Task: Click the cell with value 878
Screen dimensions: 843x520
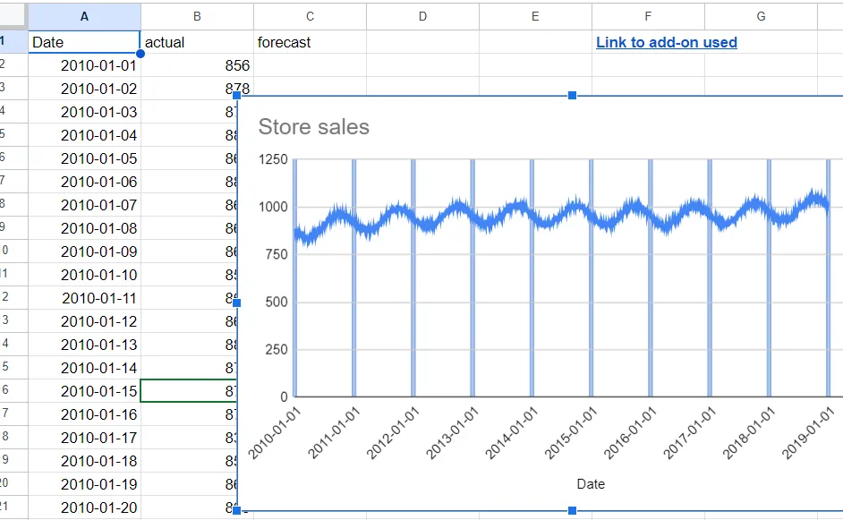Action: pyautogui.click(x=197, y=89)
